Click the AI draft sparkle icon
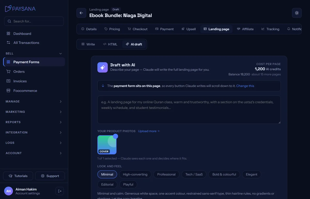Viewport: 310px width, 199px height. coord(127,44)
